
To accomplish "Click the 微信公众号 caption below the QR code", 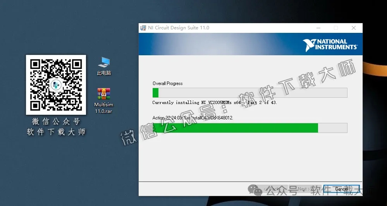I will click(x=56, y=122).
